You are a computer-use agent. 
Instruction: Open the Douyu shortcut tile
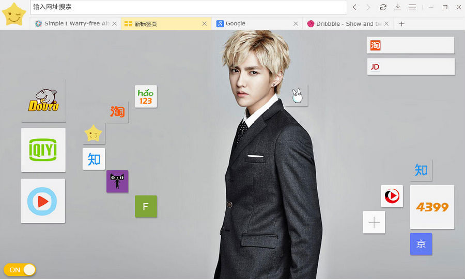(43, 101)
